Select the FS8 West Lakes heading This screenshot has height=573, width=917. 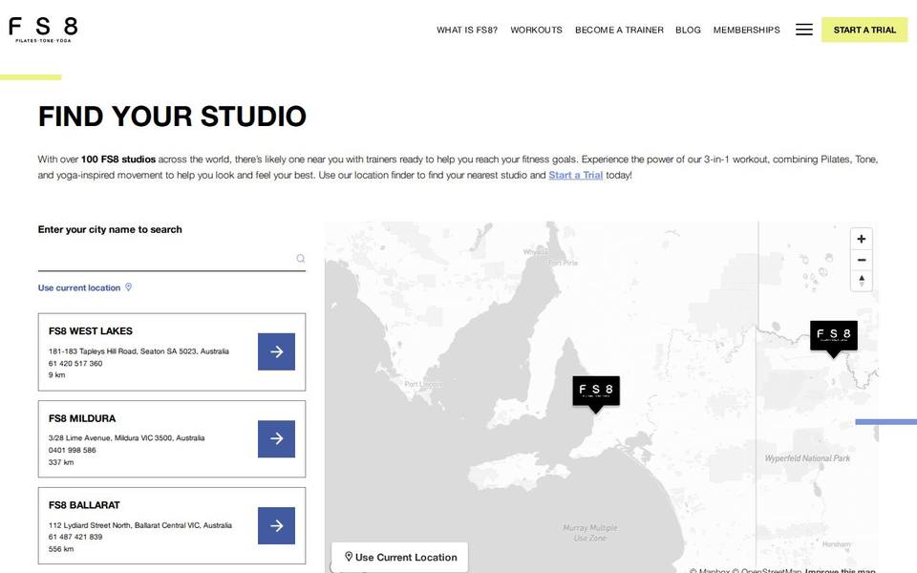(x=91, y=331)
